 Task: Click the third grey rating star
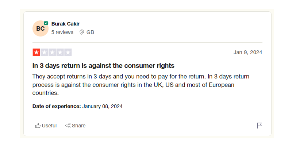coord(52,52)
